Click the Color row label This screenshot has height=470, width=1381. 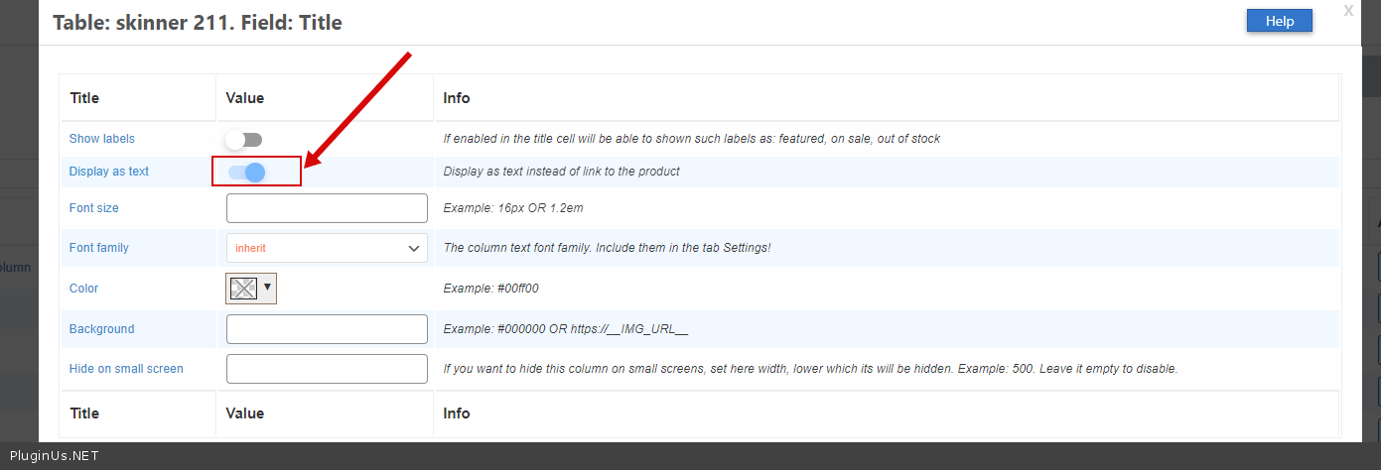(84, 289)
